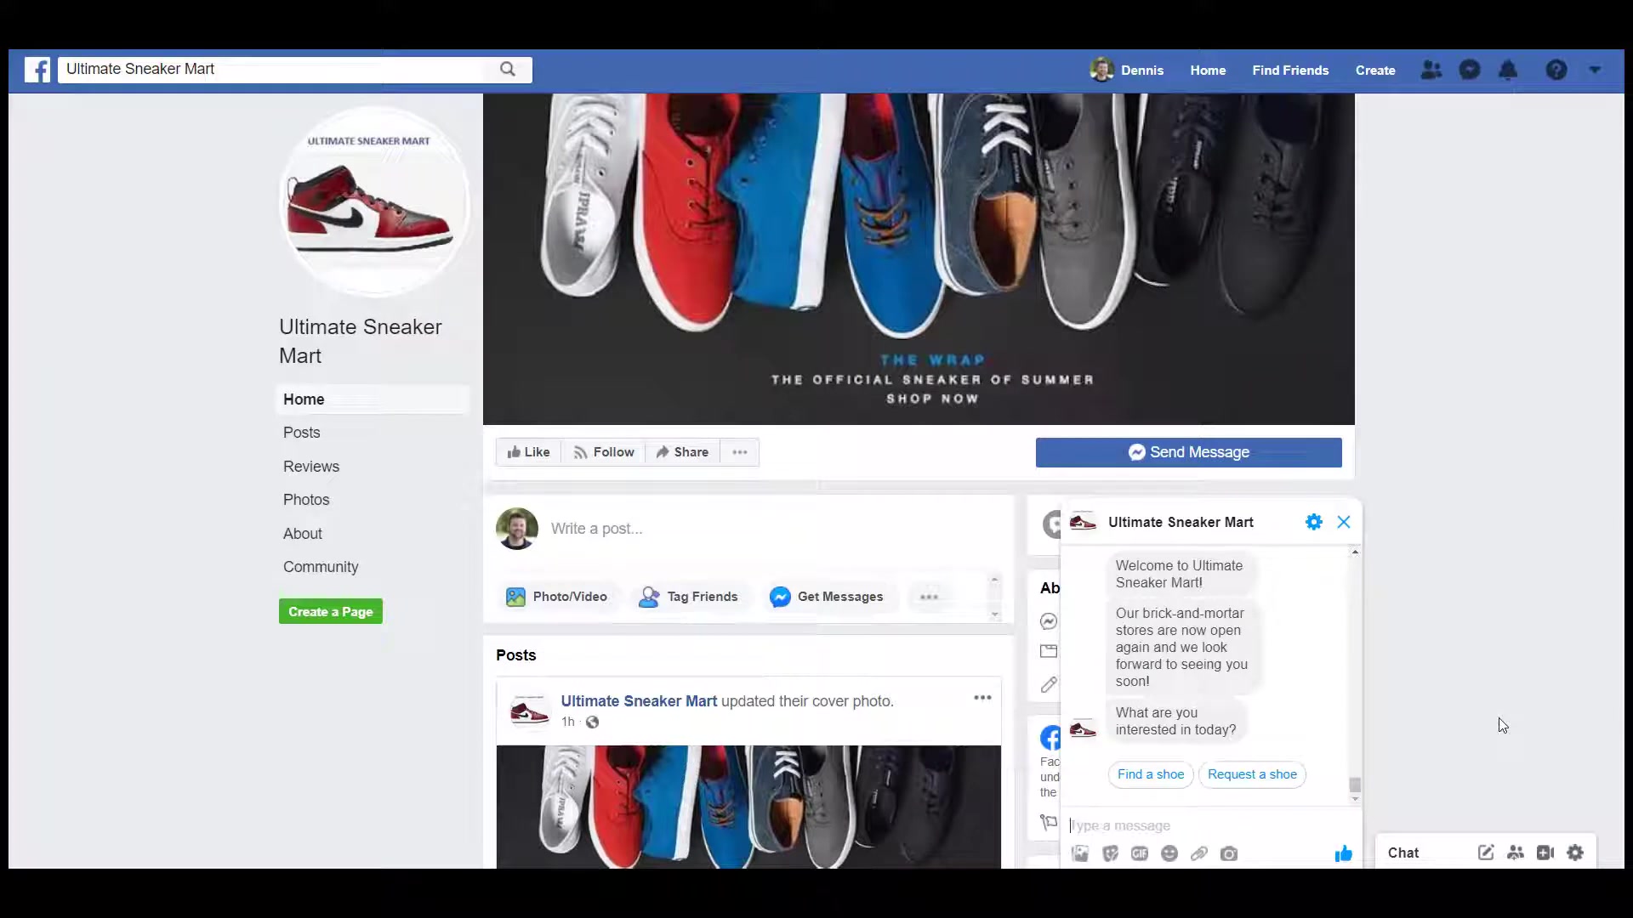Open post options ellipsis on cover photo post
Screen dimensions: 1633x918
(x=982, y=698)
